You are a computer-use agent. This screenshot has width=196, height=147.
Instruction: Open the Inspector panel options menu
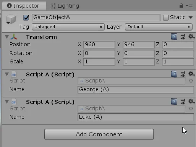pyautogui.click(x=189, y=6)
